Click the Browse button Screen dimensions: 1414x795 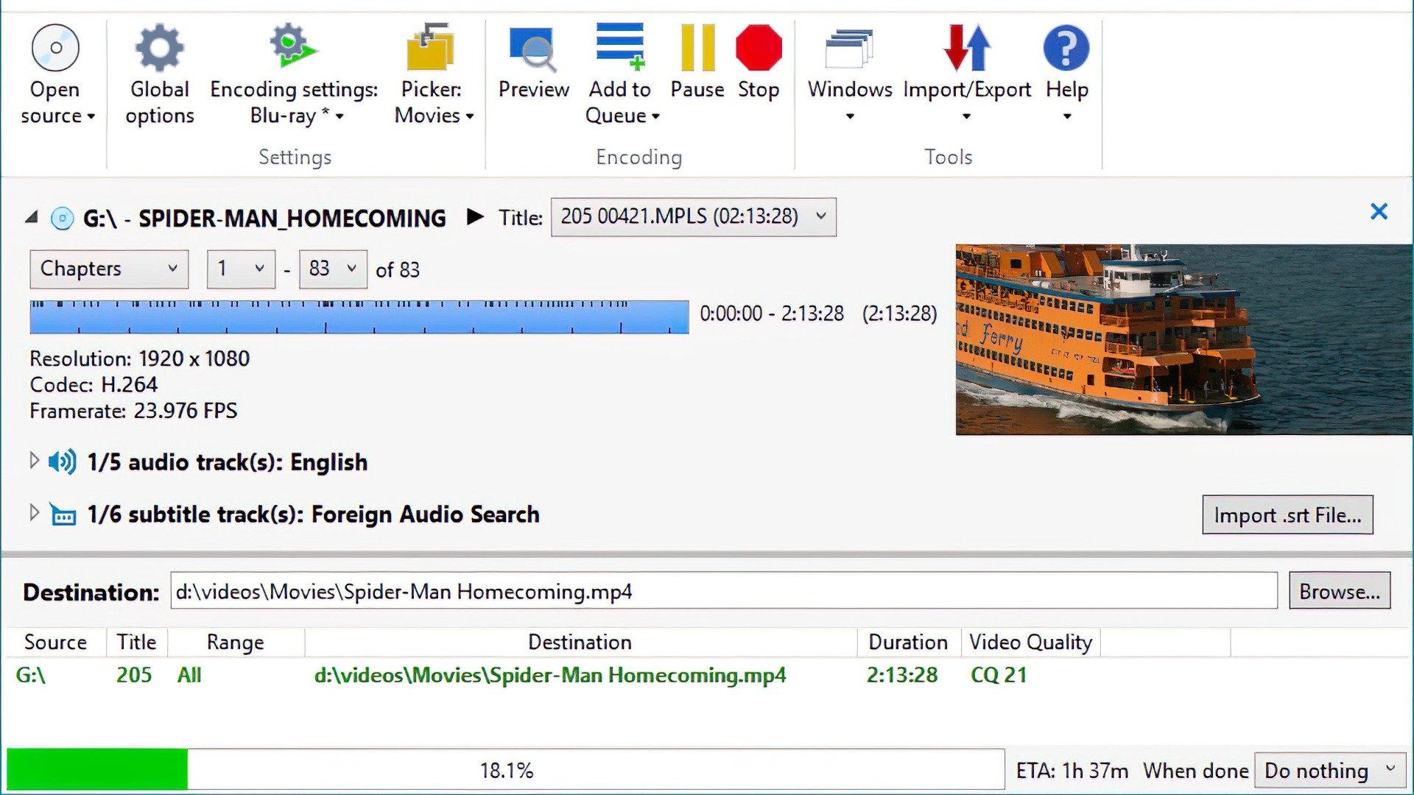1340,591
